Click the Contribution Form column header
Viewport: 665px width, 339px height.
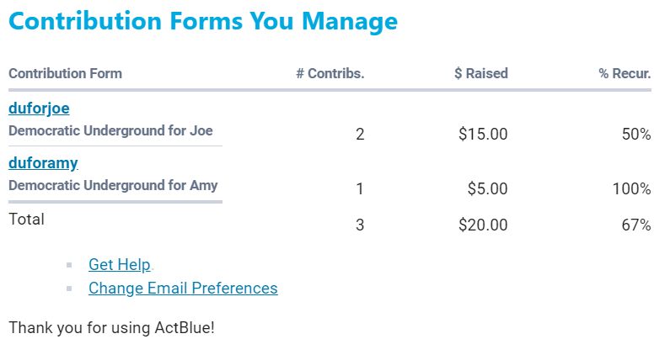pyautogui.click(x=65, y=73)
